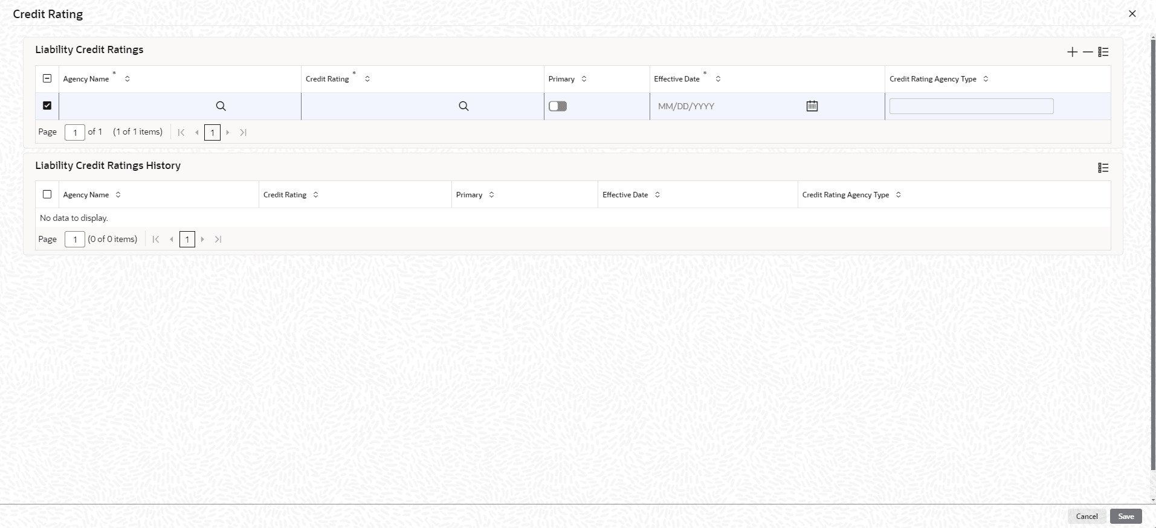
Task: Click the Effective Date MM/DD/YYYY field
Action: 729,106
